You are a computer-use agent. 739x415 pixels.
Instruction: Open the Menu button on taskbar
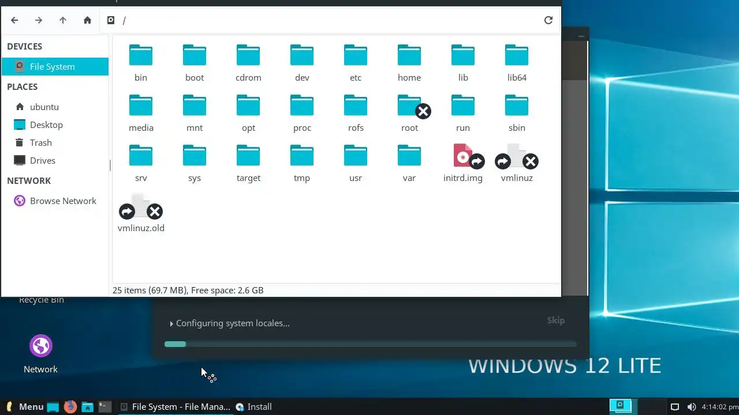(24, 407)
